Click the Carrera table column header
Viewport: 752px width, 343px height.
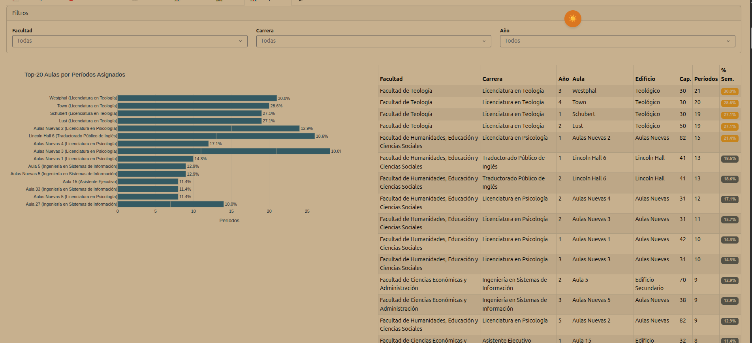pyautogui.click(x=492, y=79)
